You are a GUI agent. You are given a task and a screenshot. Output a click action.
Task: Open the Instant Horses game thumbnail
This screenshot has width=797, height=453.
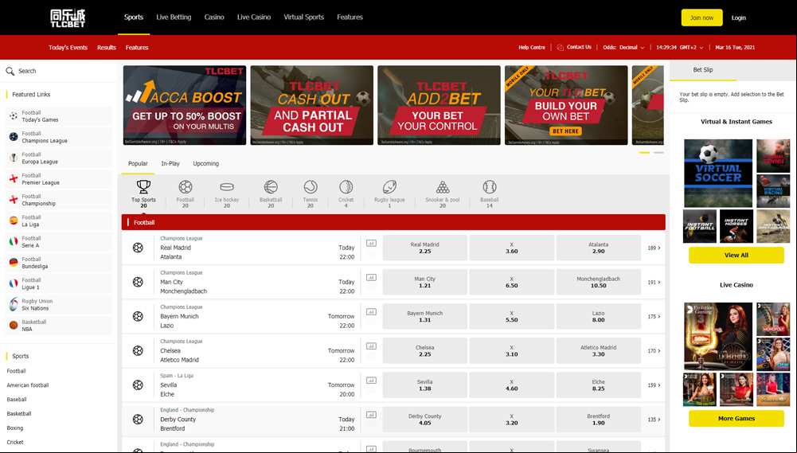[736, 226]
